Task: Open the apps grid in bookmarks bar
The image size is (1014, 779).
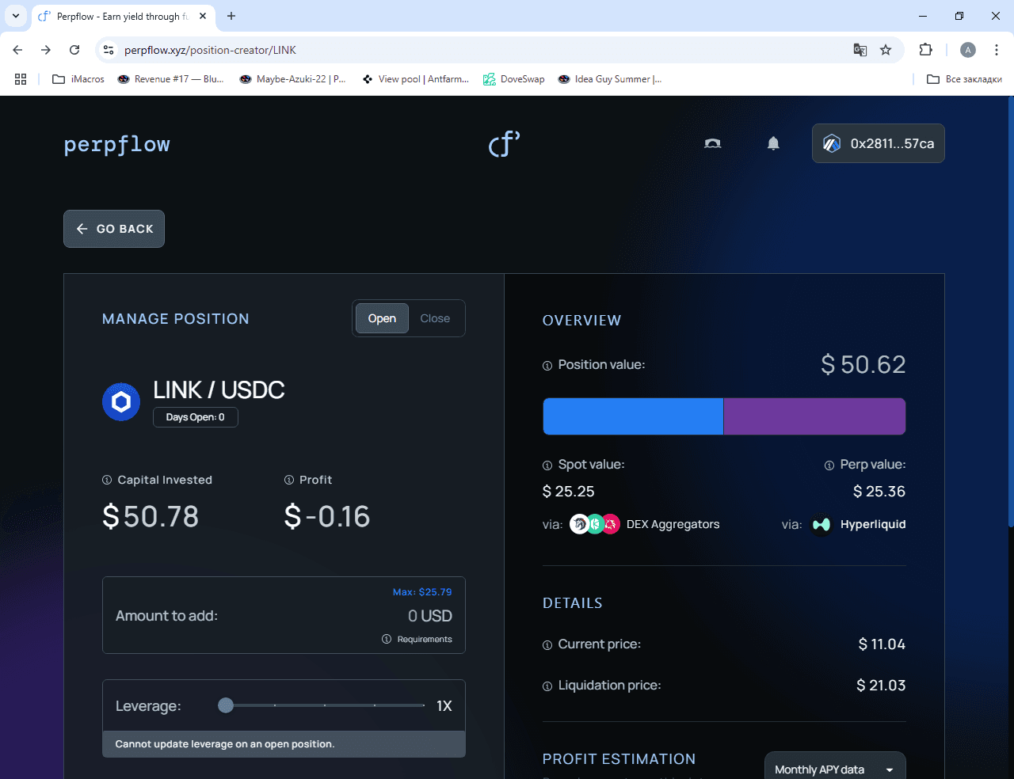Action: tap(21, 79)
